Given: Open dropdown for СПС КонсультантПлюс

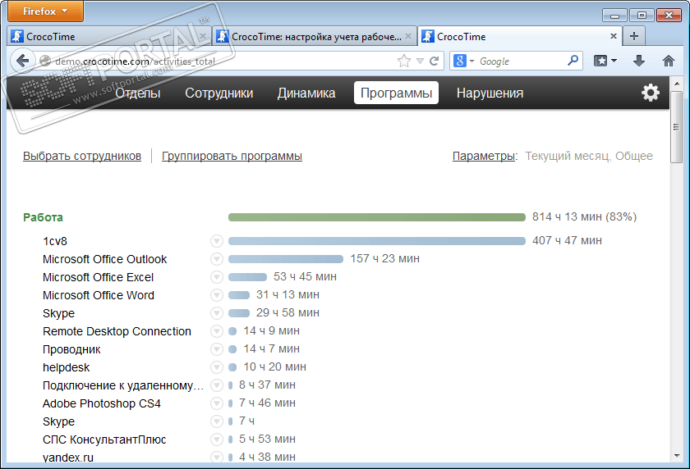Looking at the screenshot, I should (x=217, y=439).
